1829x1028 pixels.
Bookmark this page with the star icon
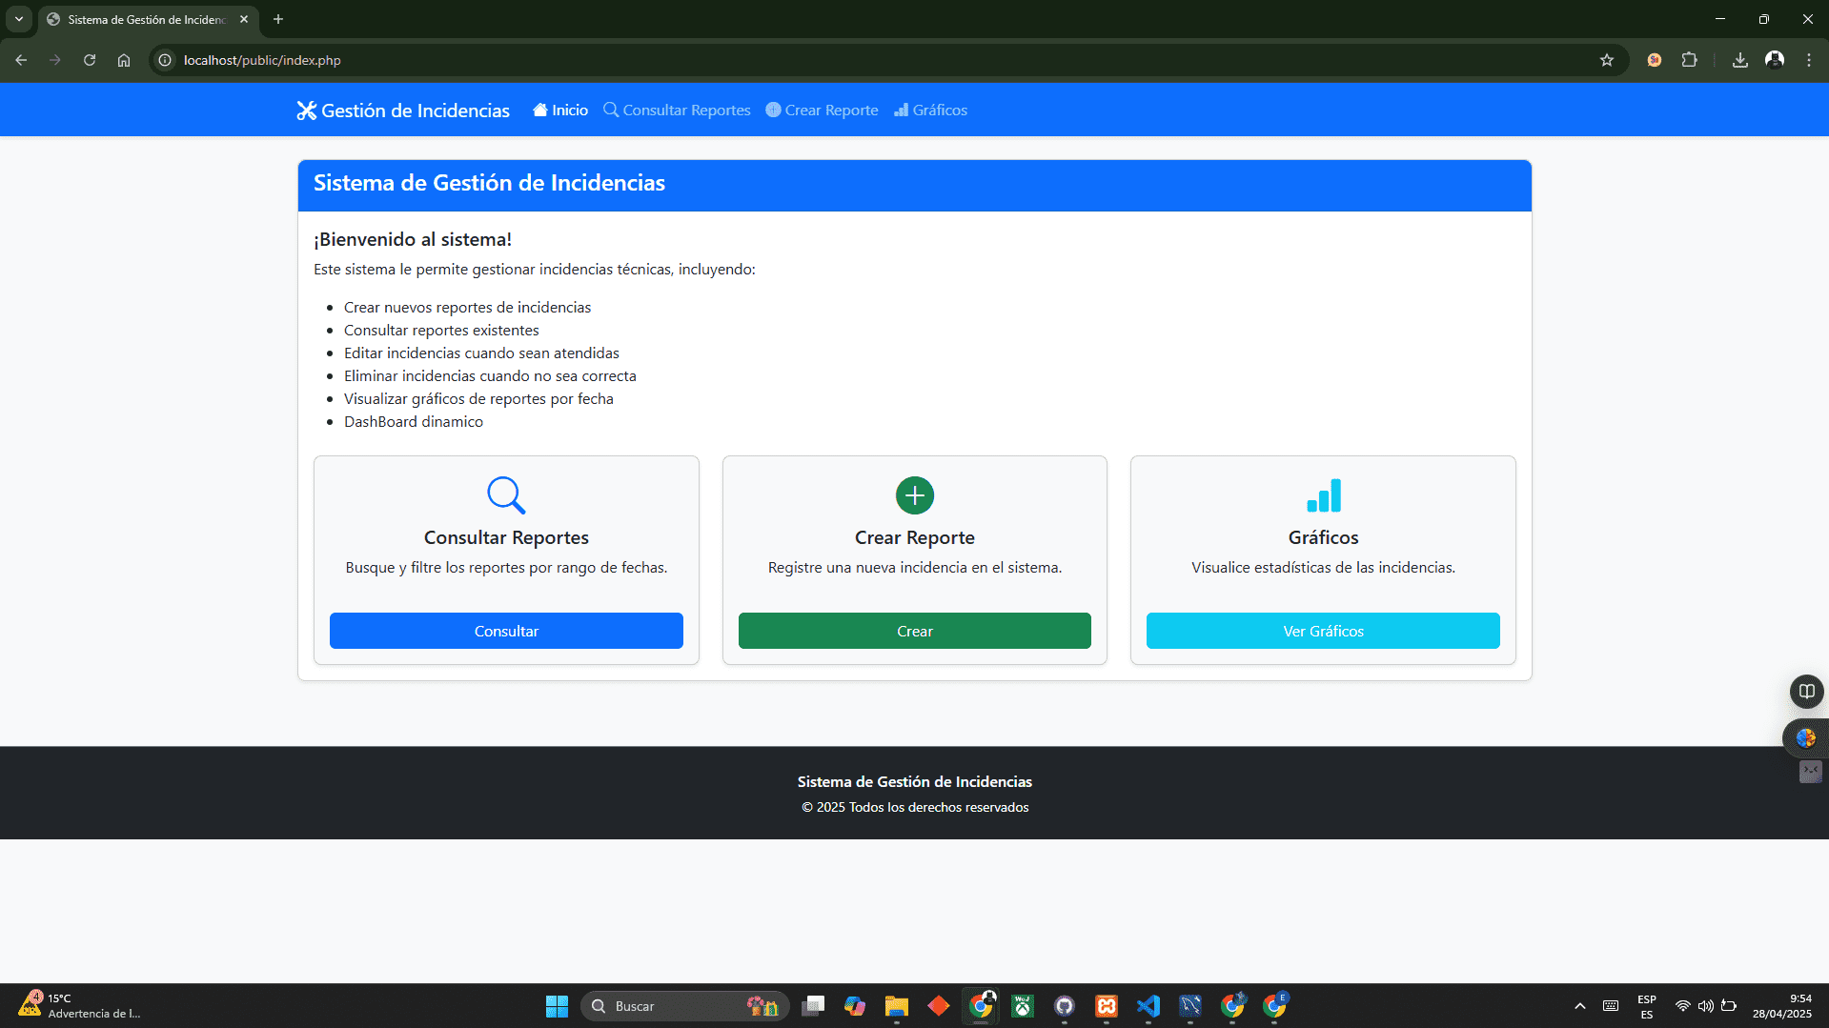pyautogui.click(x=1607, y=60)
